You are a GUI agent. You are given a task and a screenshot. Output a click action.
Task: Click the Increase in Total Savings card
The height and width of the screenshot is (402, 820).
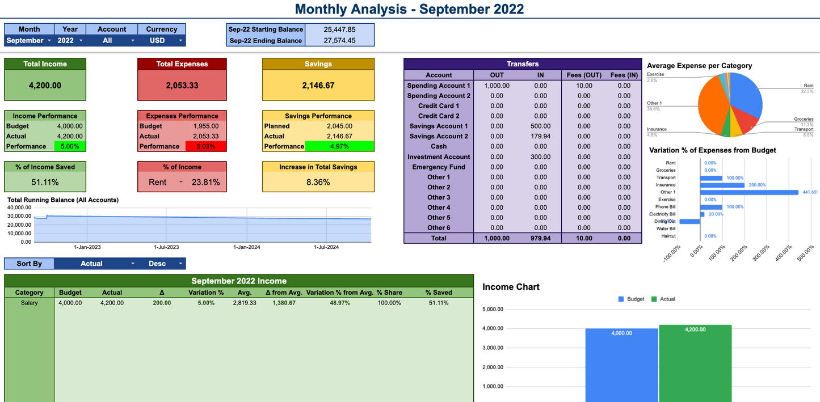point(319,176)
